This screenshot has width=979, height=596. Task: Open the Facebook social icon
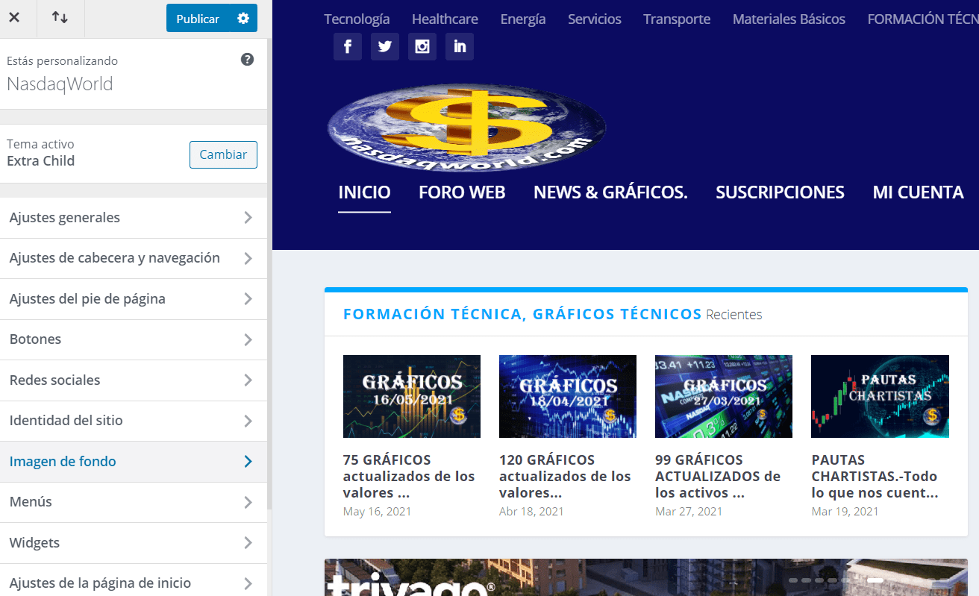point(348,46)
